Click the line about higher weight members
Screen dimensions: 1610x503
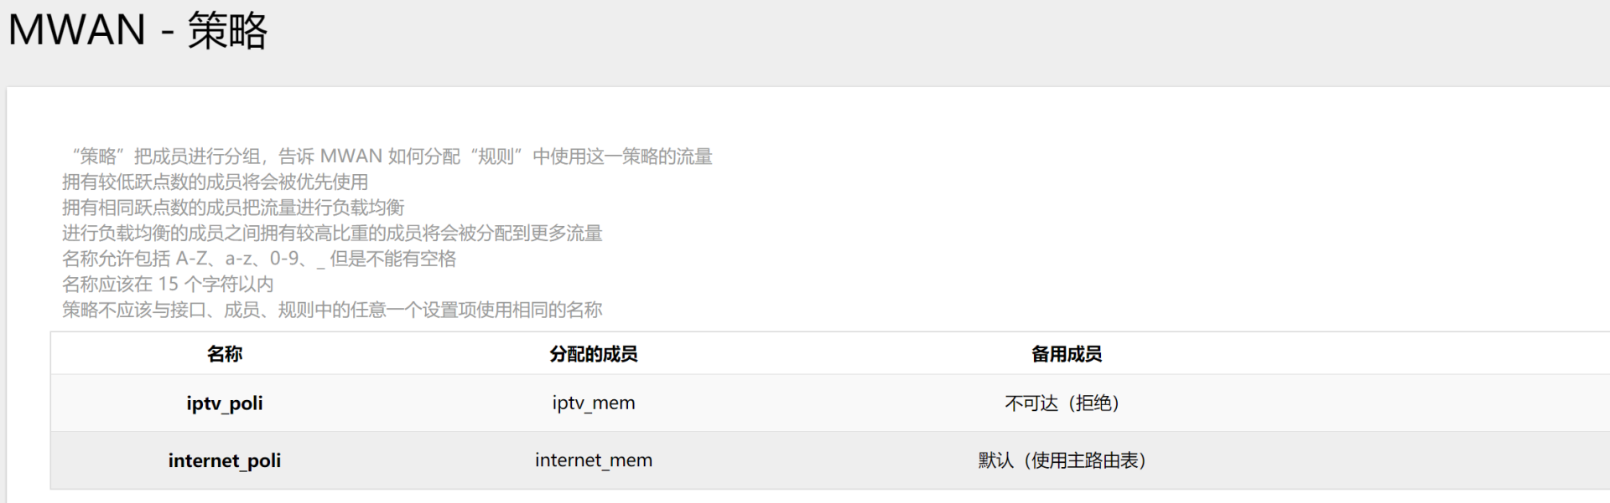[332, 234]
